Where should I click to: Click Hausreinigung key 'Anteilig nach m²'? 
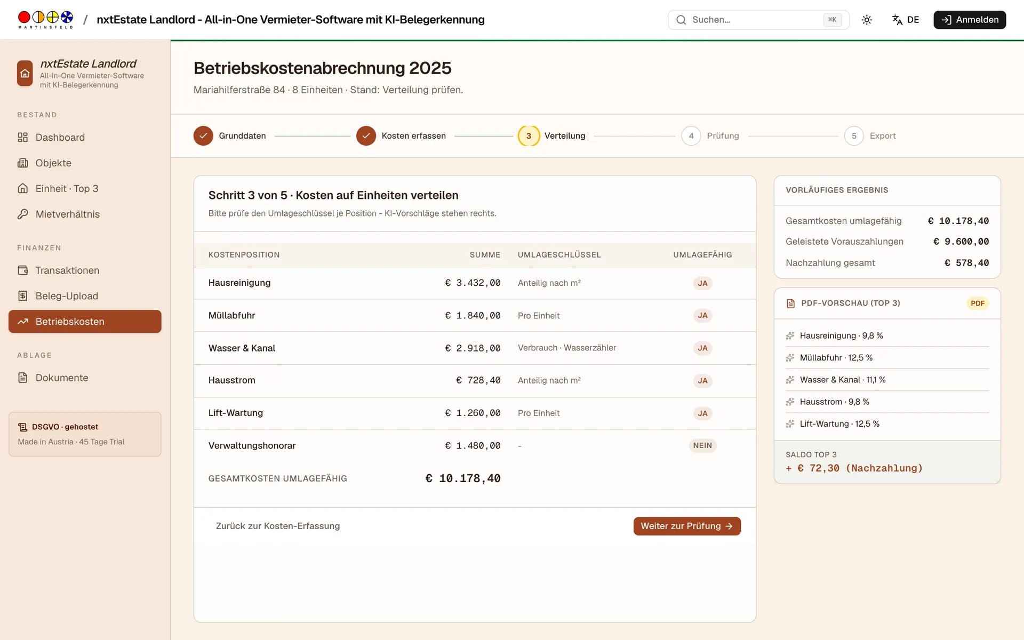click(549, 283)
